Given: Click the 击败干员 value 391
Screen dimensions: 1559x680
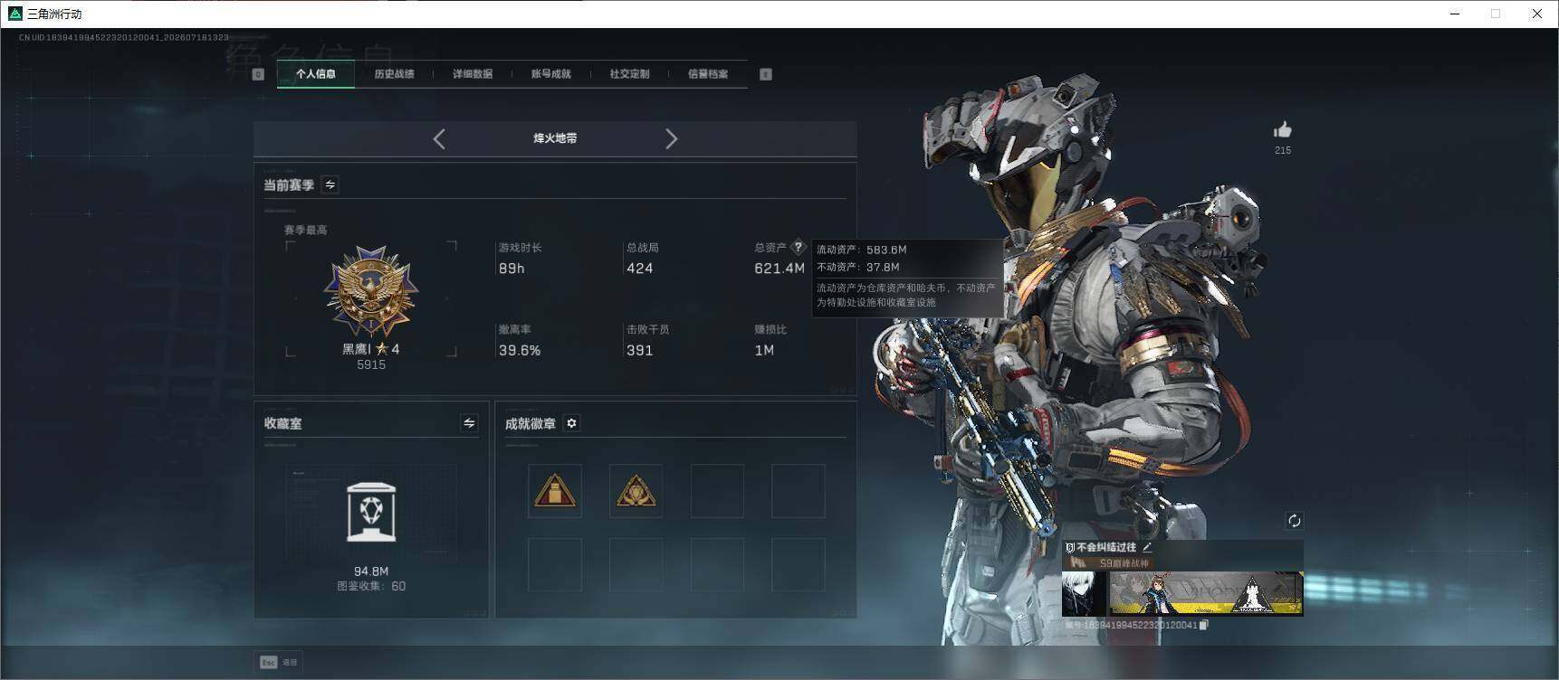Looking at the screenshot, I should click(x=639, y=351).
